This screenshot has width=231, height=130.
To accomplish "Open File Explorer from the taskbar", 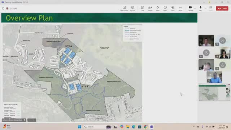I will tap(127, 127).
